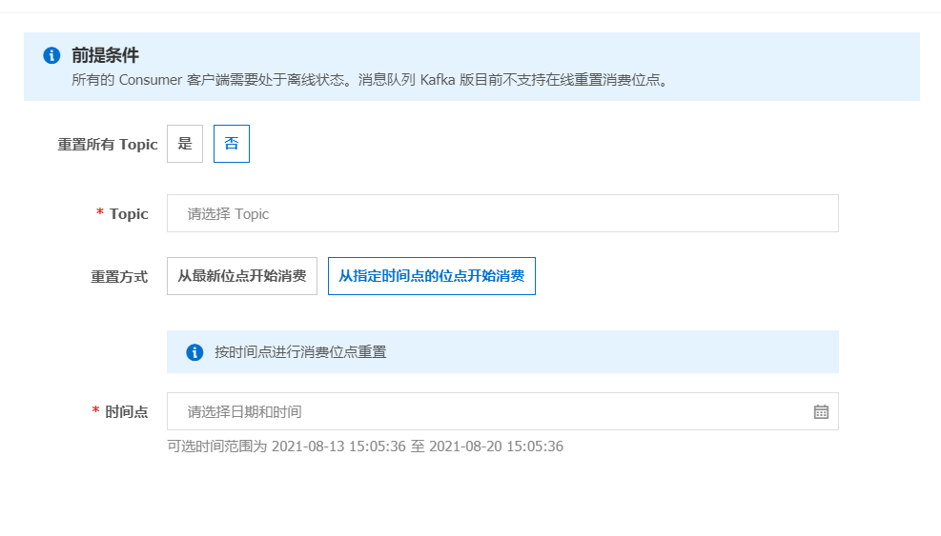Click the Consumer offline notice description text

(x=371, y=80)
